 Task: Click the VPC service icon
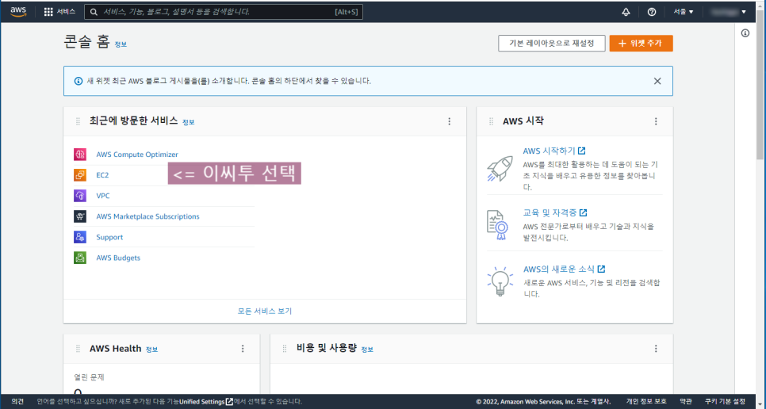click(80, 196)
